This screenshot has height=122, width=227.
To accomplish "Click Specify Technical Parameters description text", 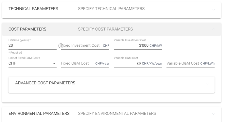I will pyautogui.click(x=111, y=9).
